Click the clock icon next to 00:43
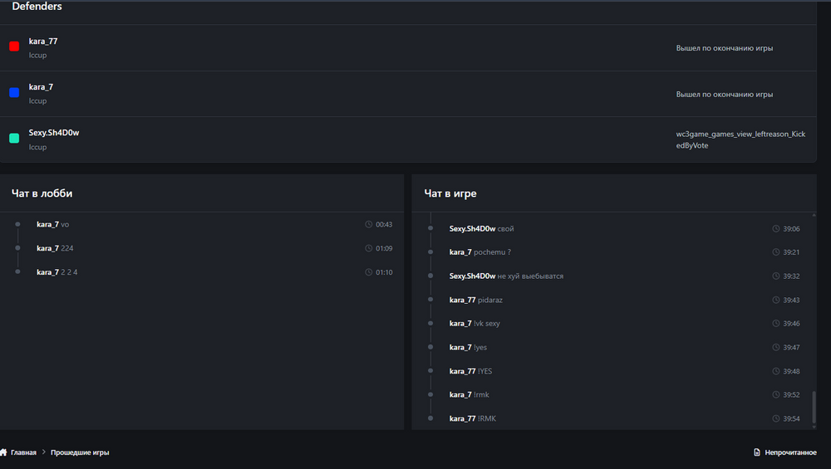 [368, 224]
